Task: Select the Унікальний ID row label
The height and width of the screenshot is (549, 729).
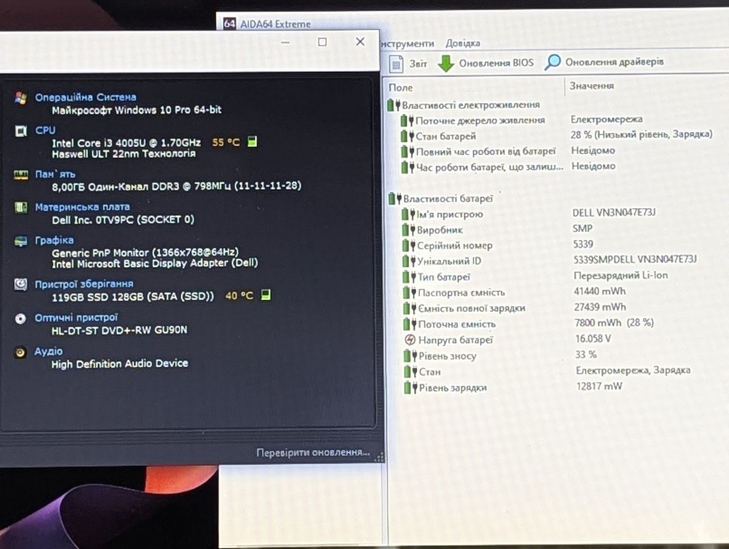Action: (449, 261)
